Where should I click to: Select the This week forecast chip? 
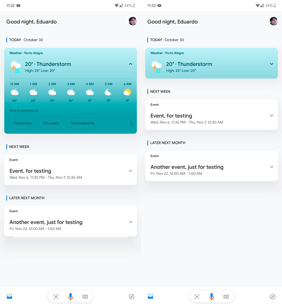click(x=51, y=123)
